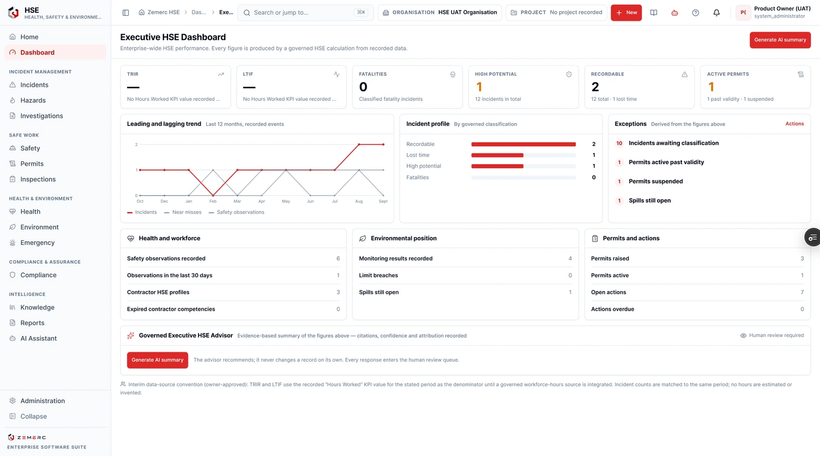Viewport: 820px width, 456px height.
Task: Click the Safety helmet sidebar icon
Action: 13,148
